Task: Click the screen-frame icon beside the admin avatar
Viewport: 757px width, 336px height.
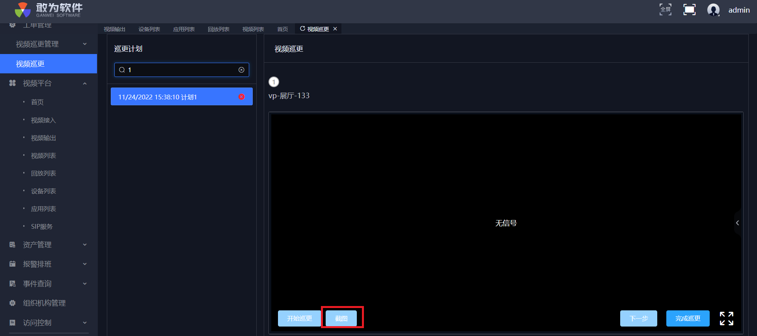Action: (x=689, y=9)
